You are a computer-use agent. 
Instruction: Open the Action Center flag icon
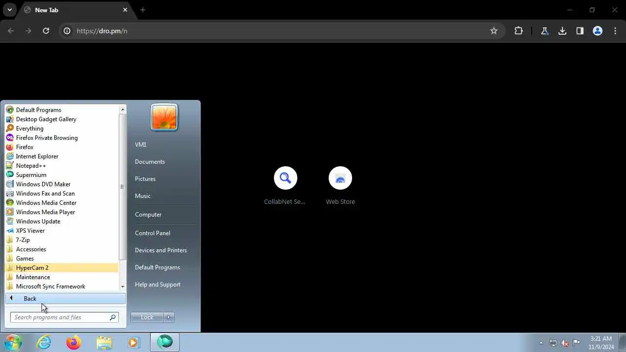tap(577, 343)
